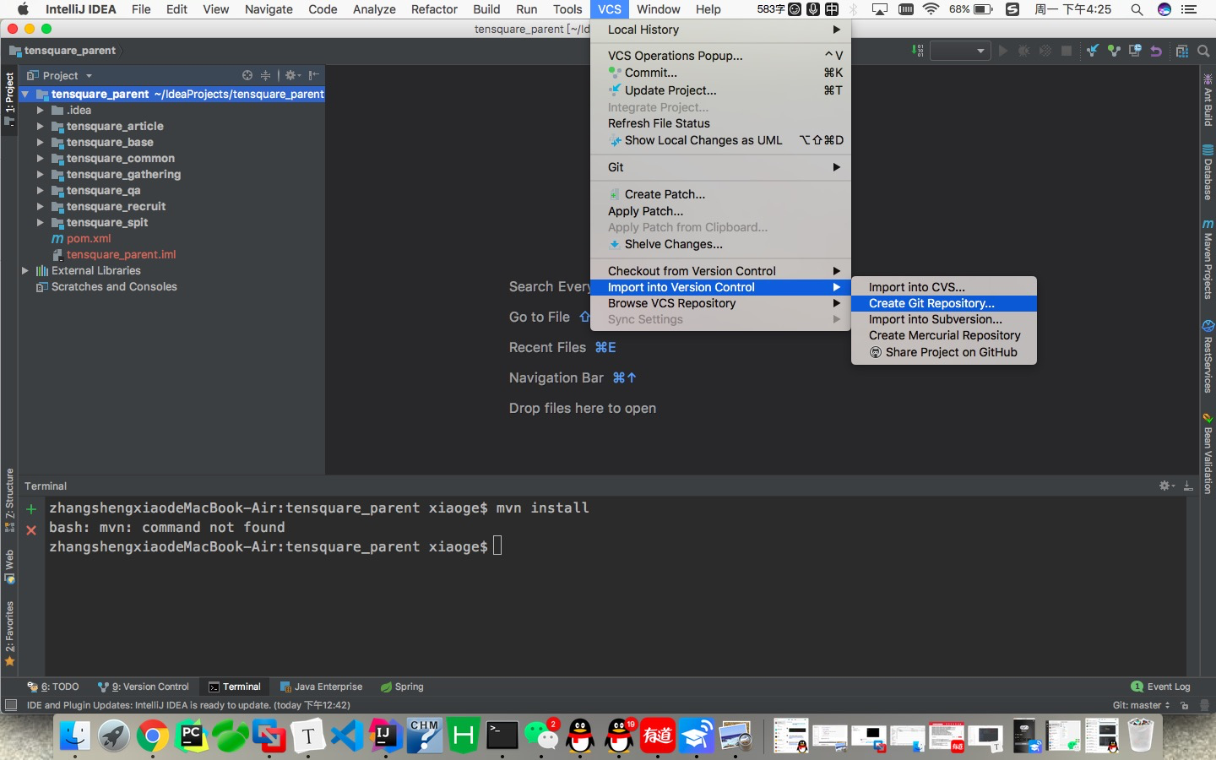Choose Create Git Repository... submenu item
Viewport: 1216px width, 760px height.
point(943,303)
